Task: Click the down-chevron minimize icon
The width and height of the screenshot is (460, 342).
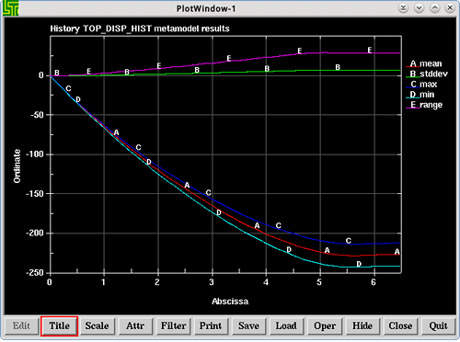Action: pyautogui.click(x=419, y=8)
